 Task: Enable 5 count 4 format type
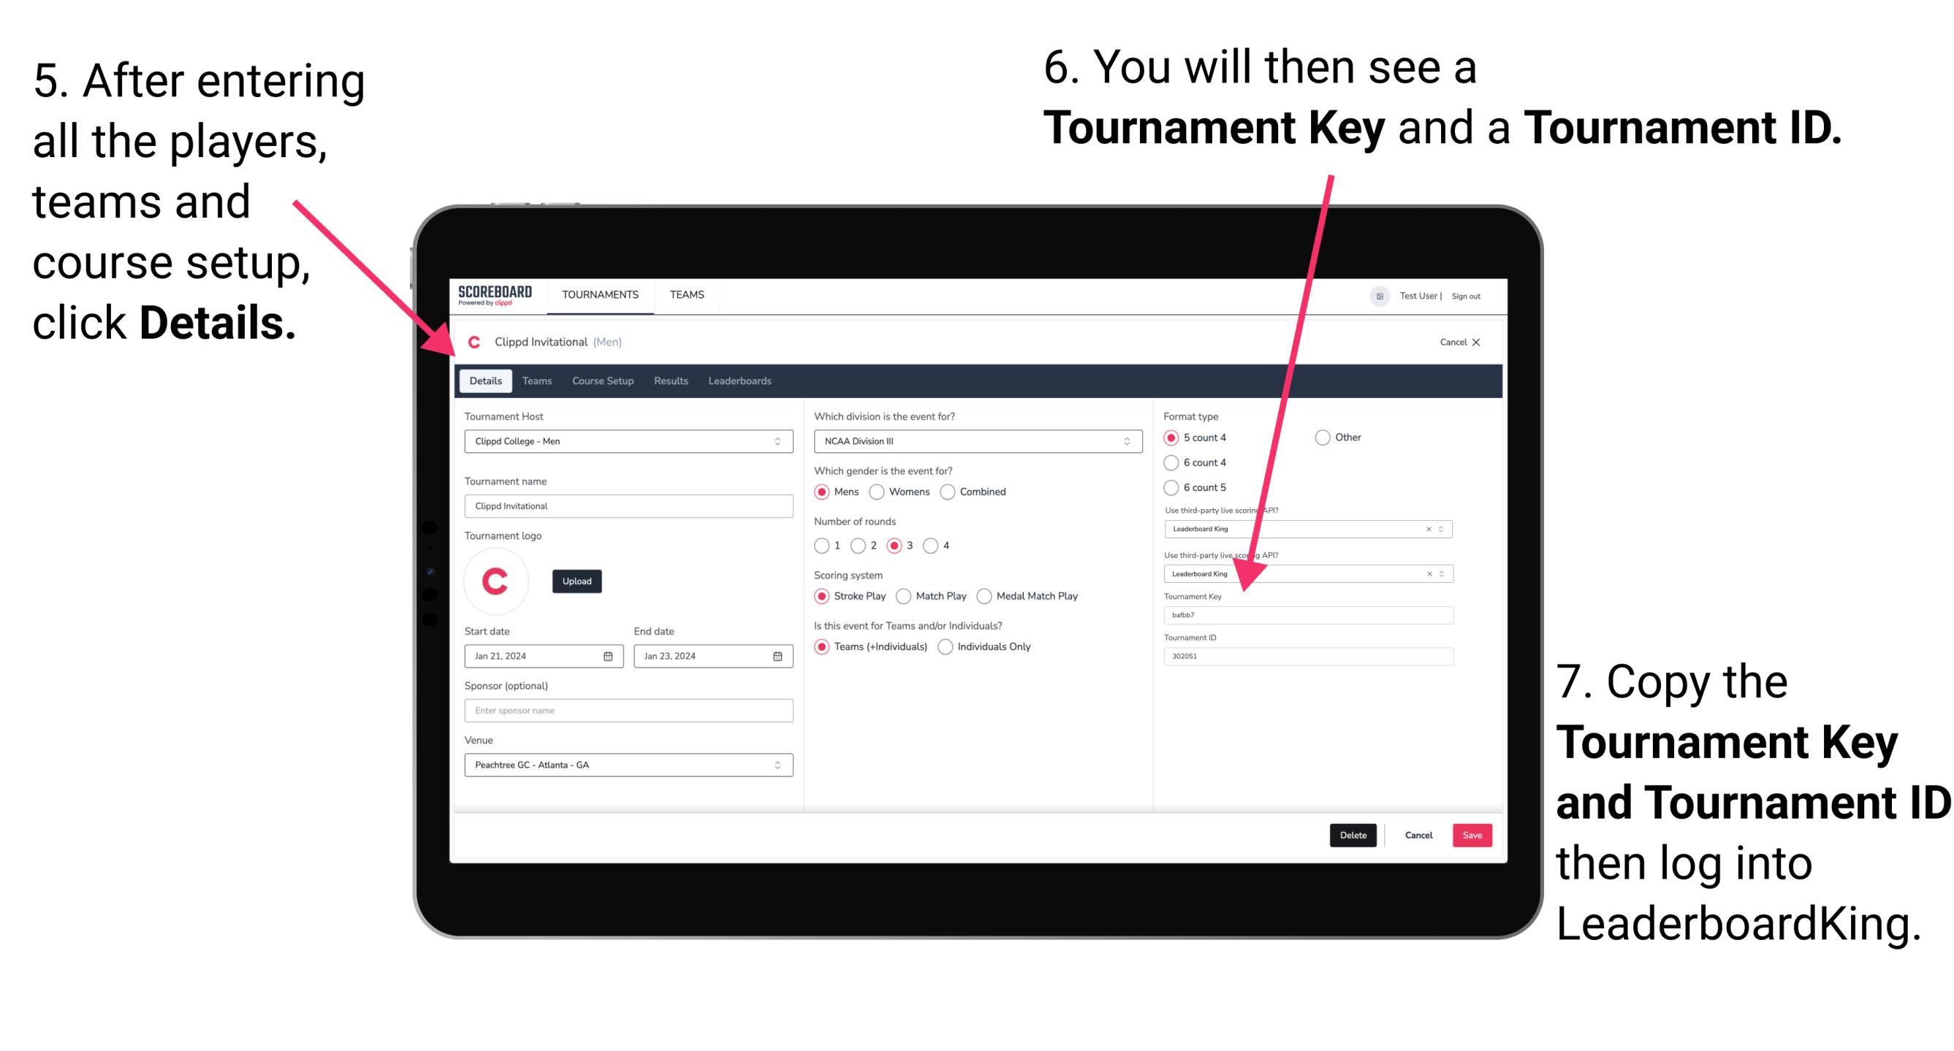click(1168, 437)
